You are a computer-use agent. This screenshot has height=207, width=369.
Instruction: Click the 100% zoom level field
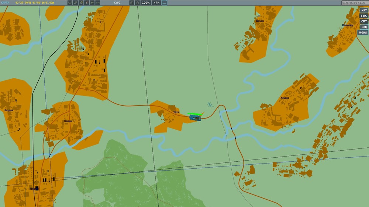tap(146, 3)
